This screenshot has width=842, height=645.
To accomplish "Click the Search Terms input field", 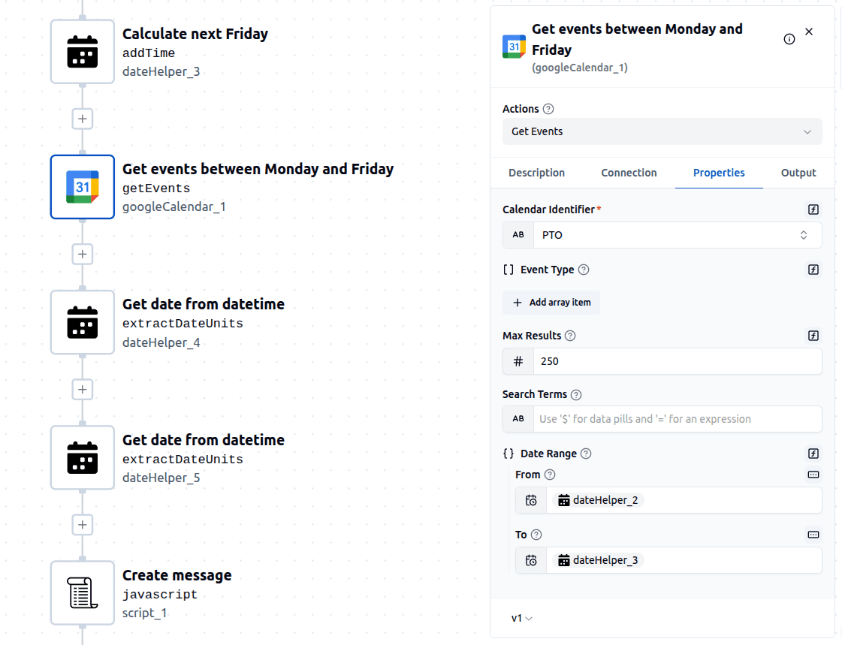I will (x=677, y=419).
